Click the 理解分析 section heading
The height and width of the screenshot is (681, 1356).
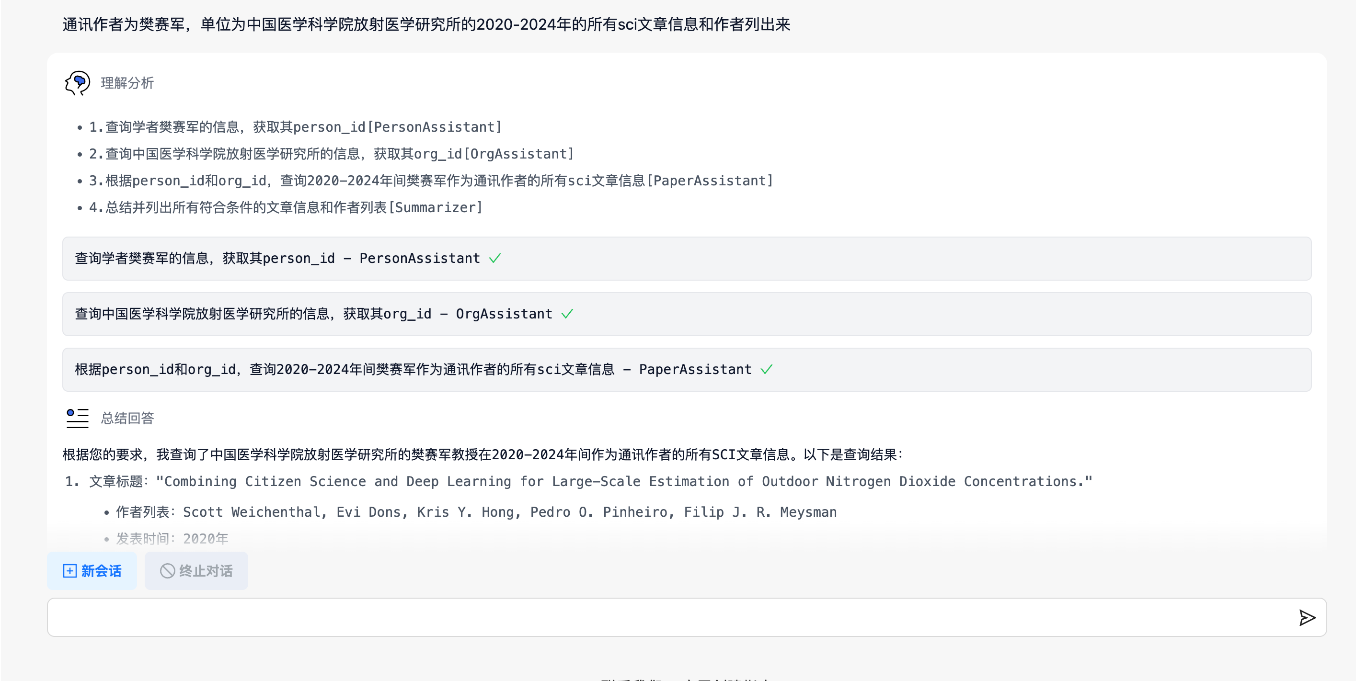(127, 83)
